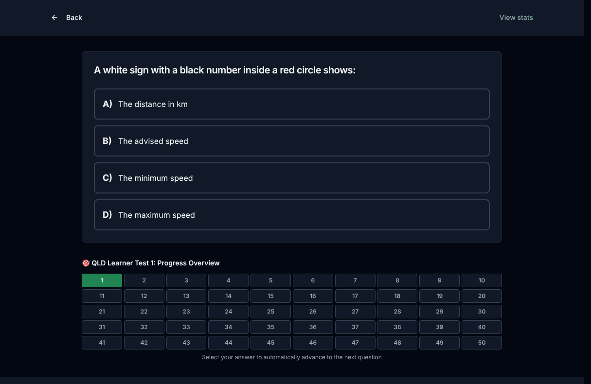The image size is (591, 384).
Task: Pick answer C, the minimum speed
Action: click(x=292, y=178)
